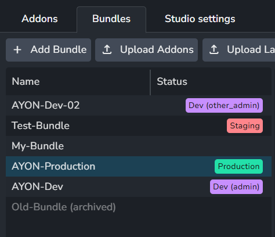The image size is (275, 237).
Task: Select the AYON-Production bundle
Action: click(x=139, y=166)
